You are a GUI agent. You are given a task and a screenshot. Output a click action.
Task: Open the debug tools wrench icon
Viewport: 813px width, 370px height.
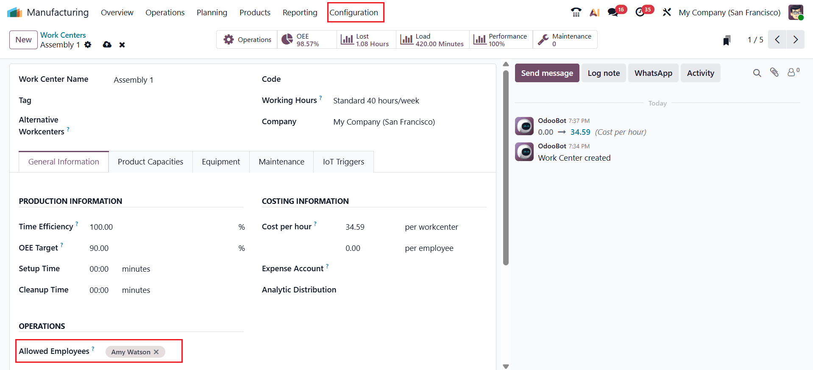click(x=667, y=12)
